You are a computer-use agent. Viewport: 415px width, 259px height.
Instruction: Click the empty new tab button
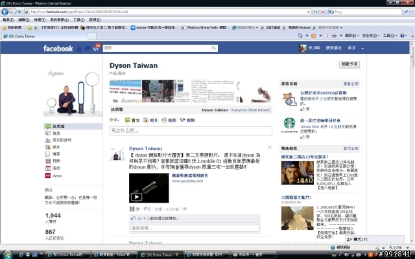point(92,36)
